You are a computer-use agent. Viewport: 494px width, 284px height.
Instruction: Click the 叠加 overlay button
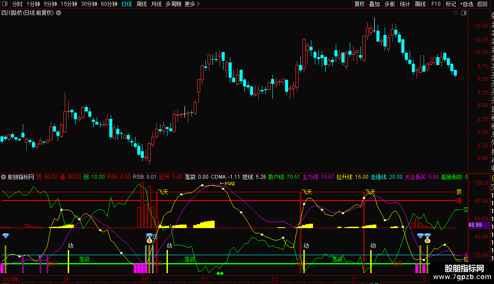[x=375, y=4]
